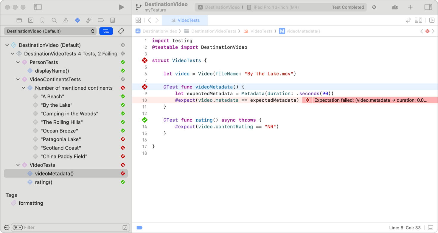
Task: Collapse the PersonTests disclosure triangle
Action: [18, 62]
